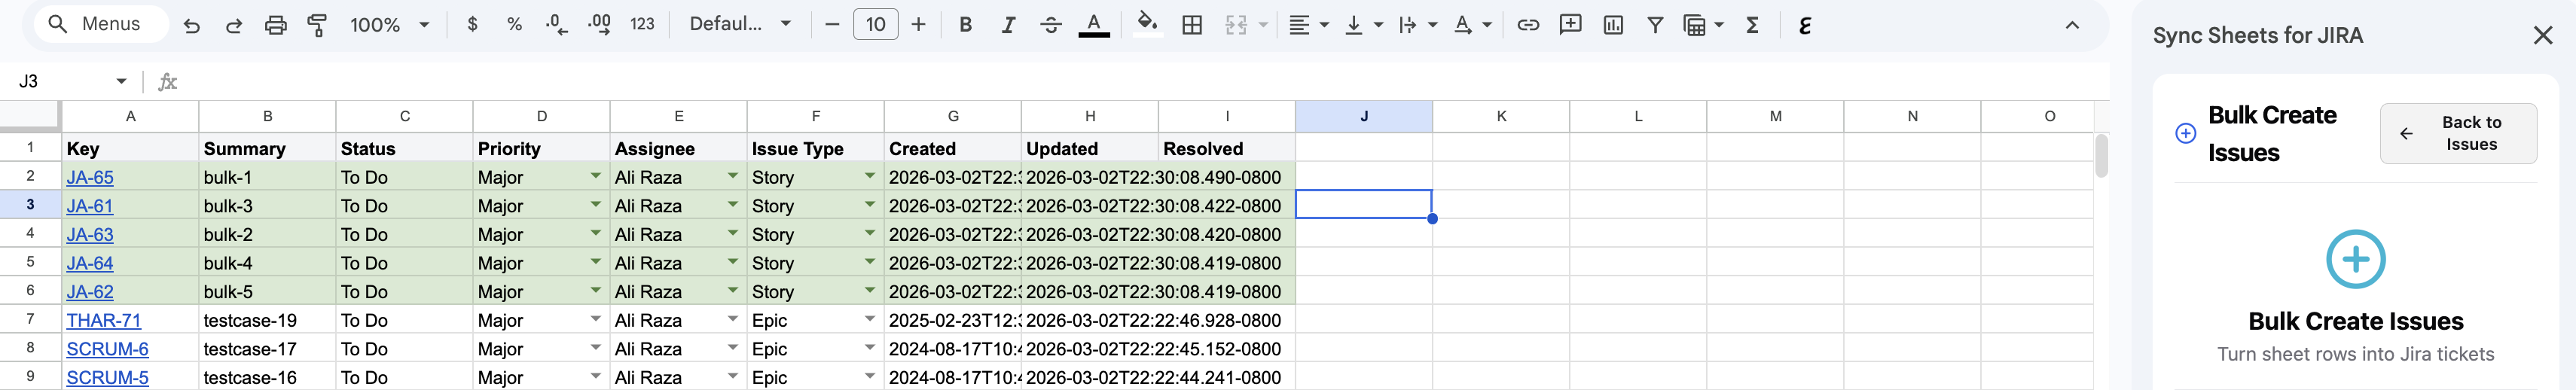Image resolution: width=2576 pixels, height=390 pixels.
Task: Select column J header
Action: coord(1363,116)
